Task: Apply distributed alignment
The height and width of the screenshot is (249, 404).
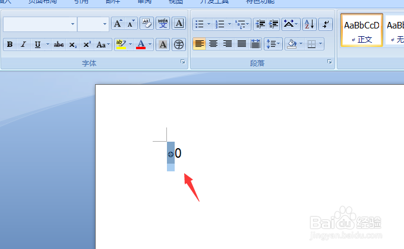Action: [x=255, y=44]
